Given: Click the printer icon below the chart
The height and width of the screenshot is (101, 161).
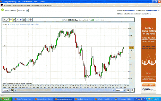Looking at the screenshot, I should (12, 90).
